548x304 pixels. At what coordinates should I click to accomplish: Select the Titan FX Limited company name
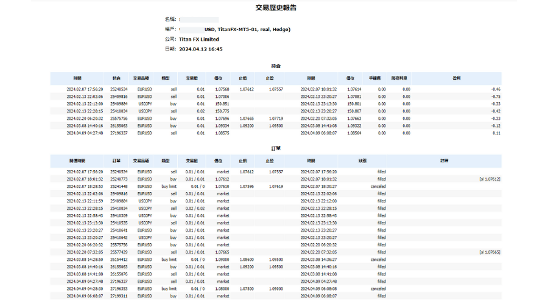point(199,40)
